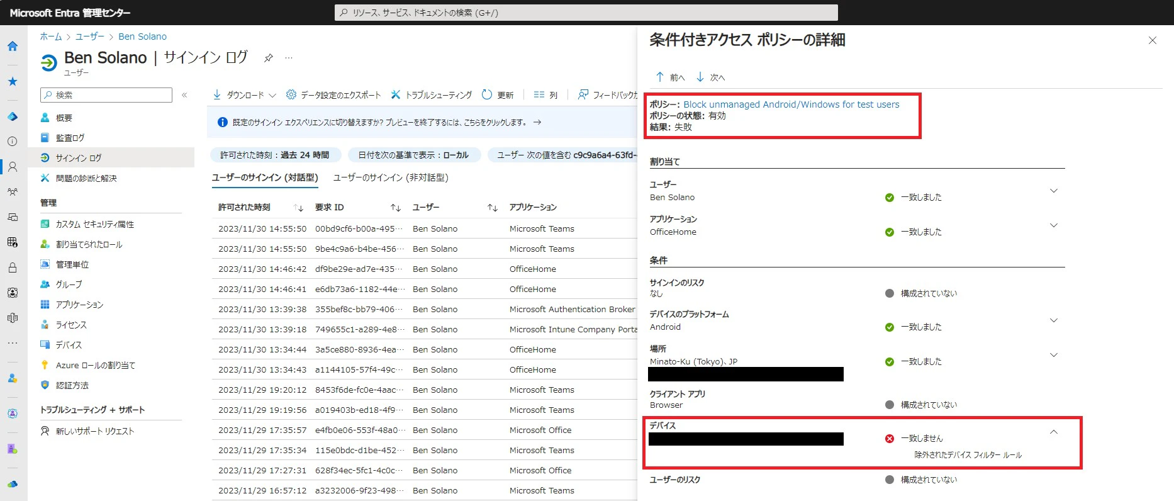Open トラブルシューティング in the toolbar
Viewport: 1174px width, 501px height.
pyautogui.click(x=431, y=95)
